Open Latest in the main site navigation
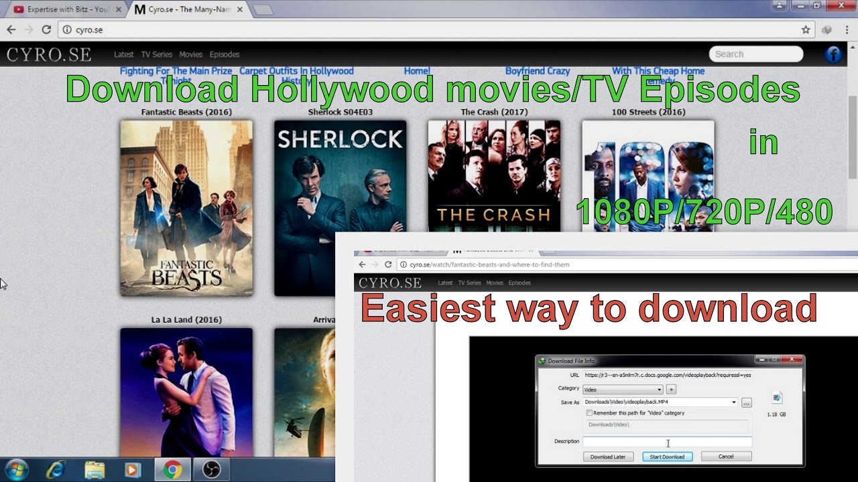Viewport: 858px width, 482px height. click(123, 54)
